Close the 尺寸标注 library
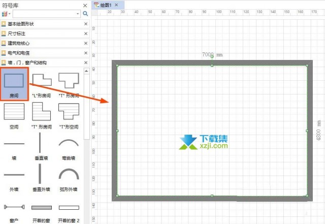 86,34
